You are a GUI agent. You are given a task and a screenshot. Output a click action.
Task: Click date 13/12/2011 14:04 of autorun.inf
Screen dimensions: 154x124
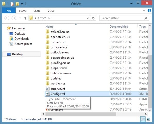pos(120,89)
